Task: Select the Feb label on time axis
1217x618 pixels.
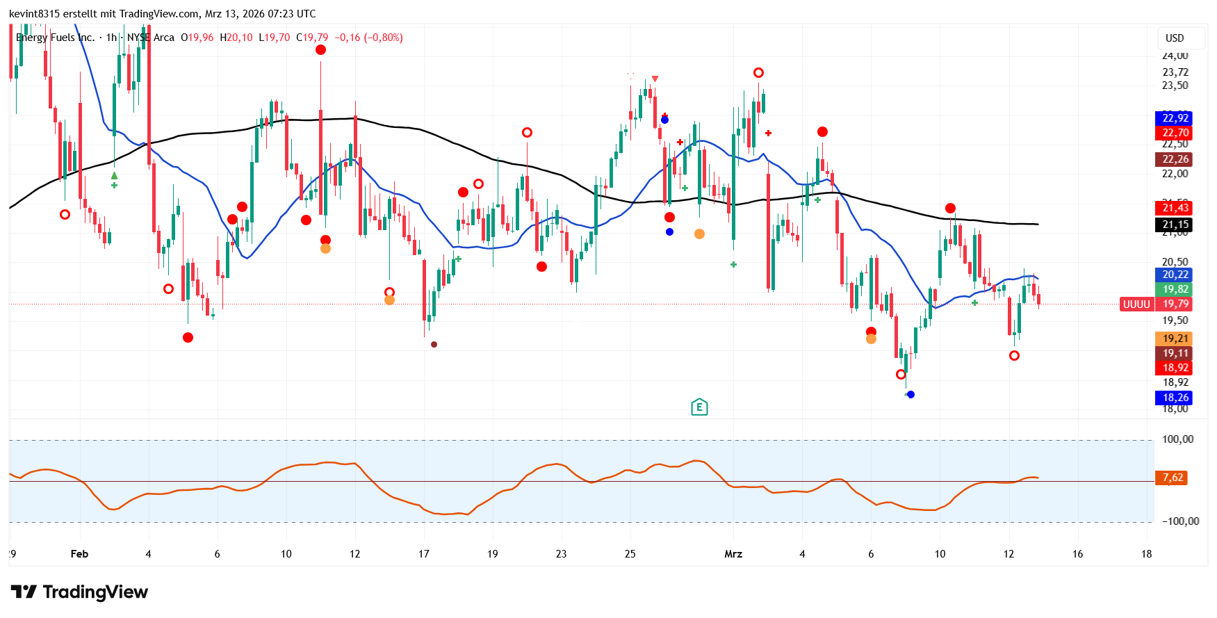Action: click(x=79, y=554)
